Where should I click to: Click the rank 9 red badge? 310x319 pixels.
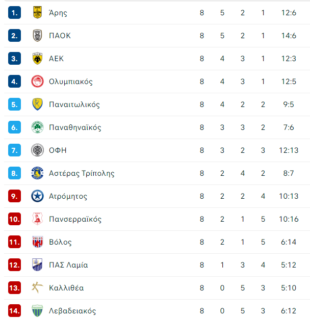click(x=14, y=196)
